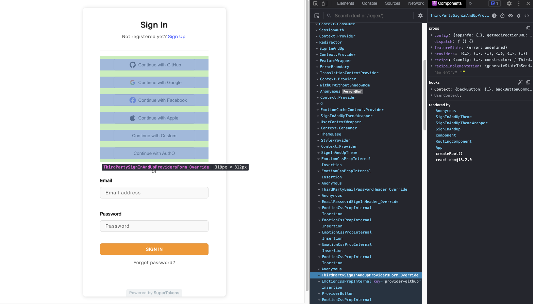Open the Network tab in DevTools

[x=416, y=3]
